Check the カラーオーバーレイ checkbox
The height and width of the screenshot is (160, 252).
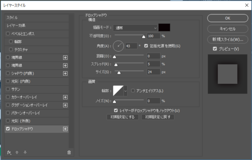point(8,97)
